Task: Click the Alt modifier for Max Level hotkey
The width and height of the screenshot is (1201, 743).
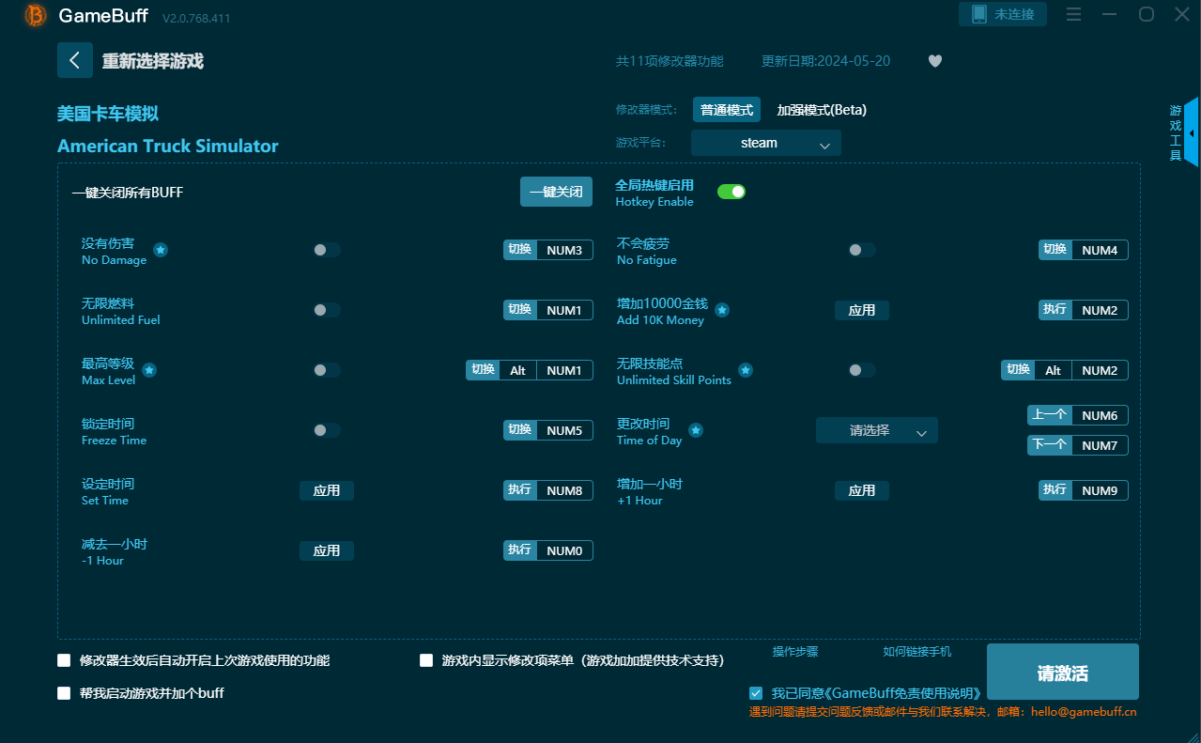Action: coord(518,370)
